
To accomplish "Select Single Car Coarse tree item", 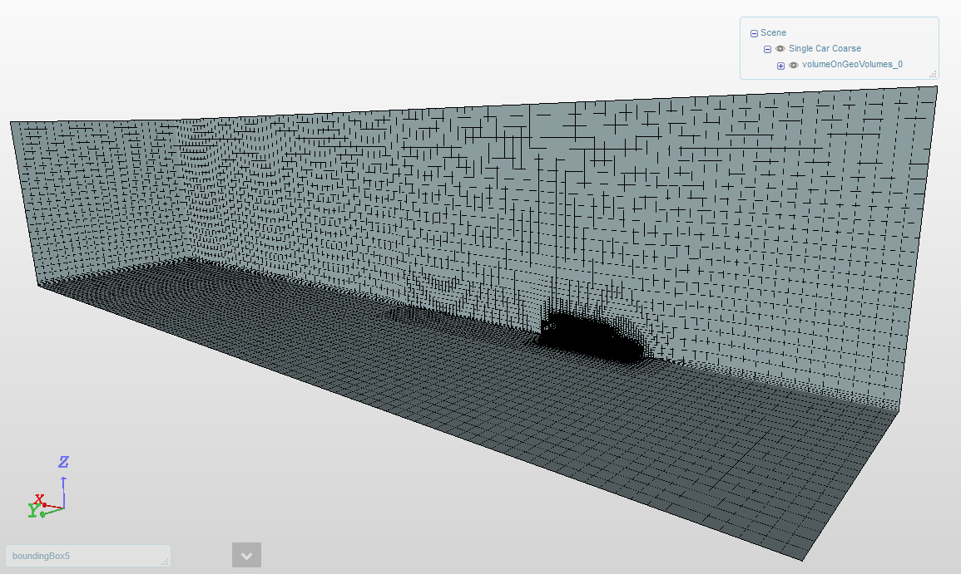I will tap(825, 48).
